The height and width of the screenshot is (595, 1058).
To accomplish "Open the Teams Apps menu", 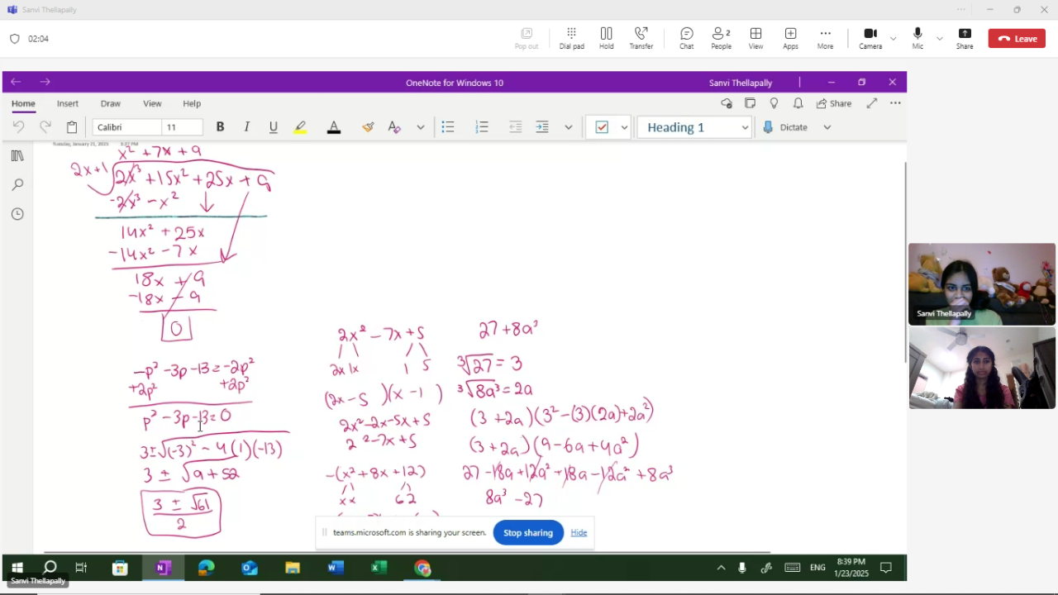I will (x=791, y=38).
